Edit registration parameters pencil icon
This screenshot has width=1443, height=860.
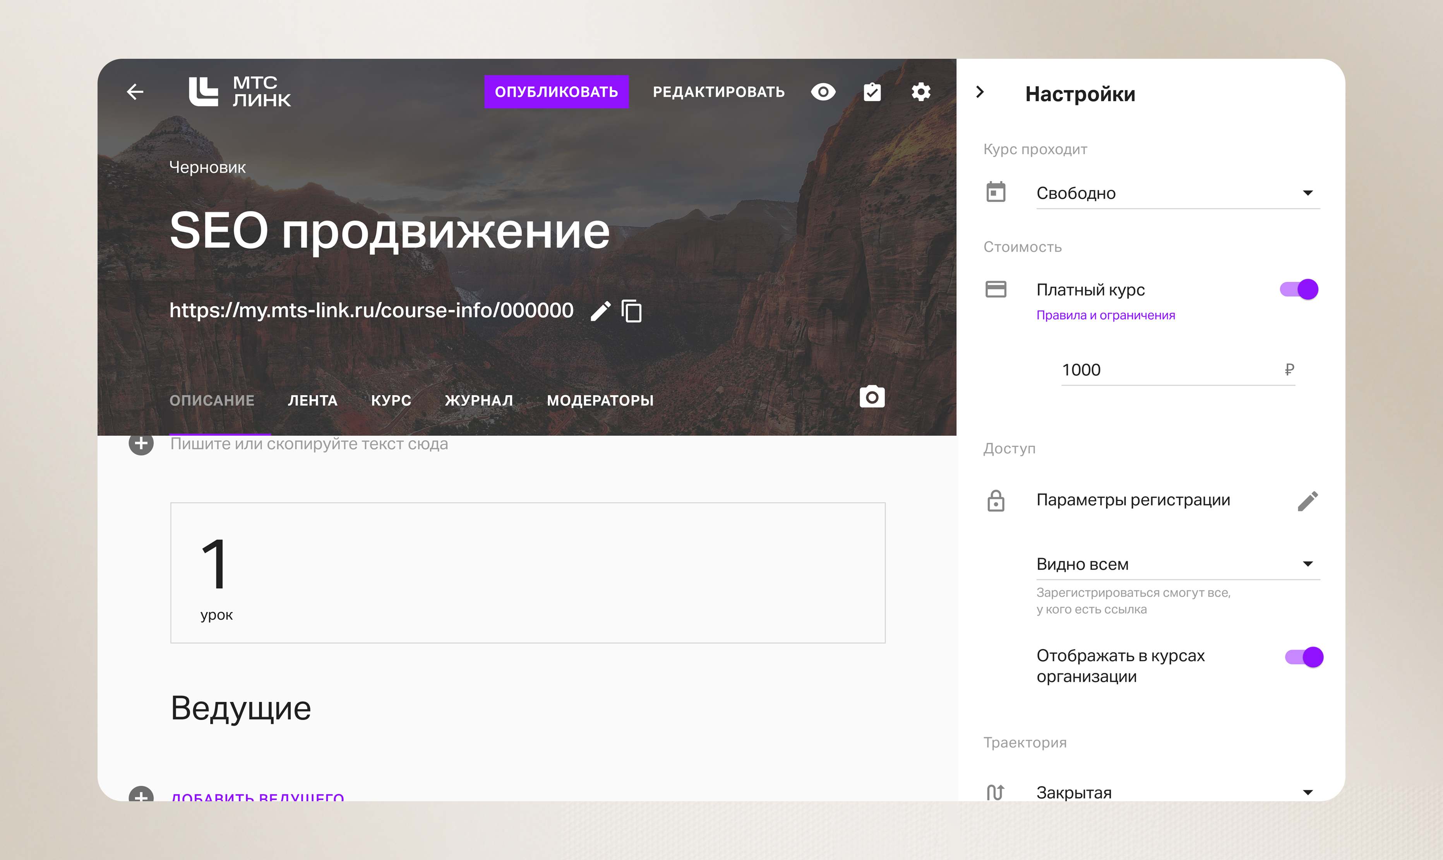pos(1307,501)
